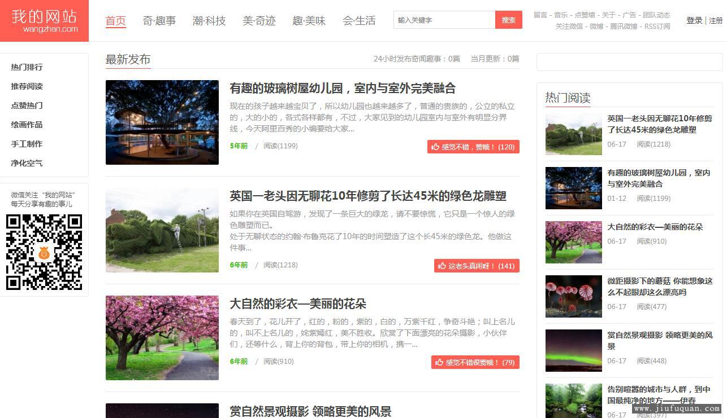Open sidebar link 有趣的玻璃树屋幼儿园,室内与室外完美融合

659,178
